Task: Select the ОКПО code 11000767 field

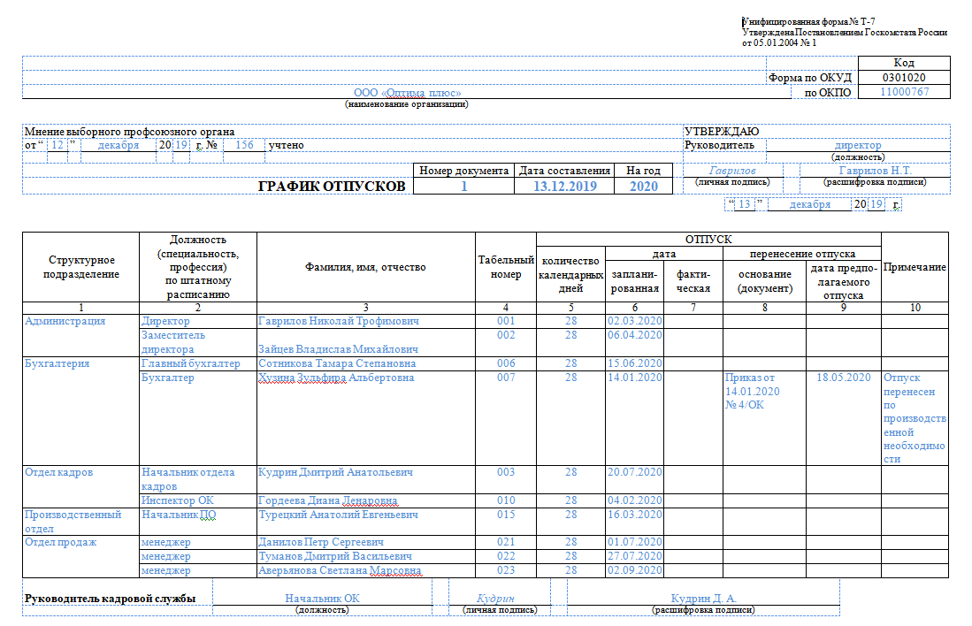Action: (904, 92)
